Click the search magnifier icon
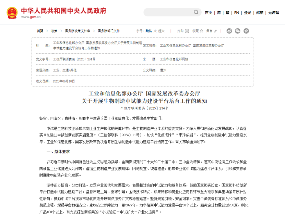The height and width of the screenshot is (217, 285). pyautogui.click(x=196, y=12)
